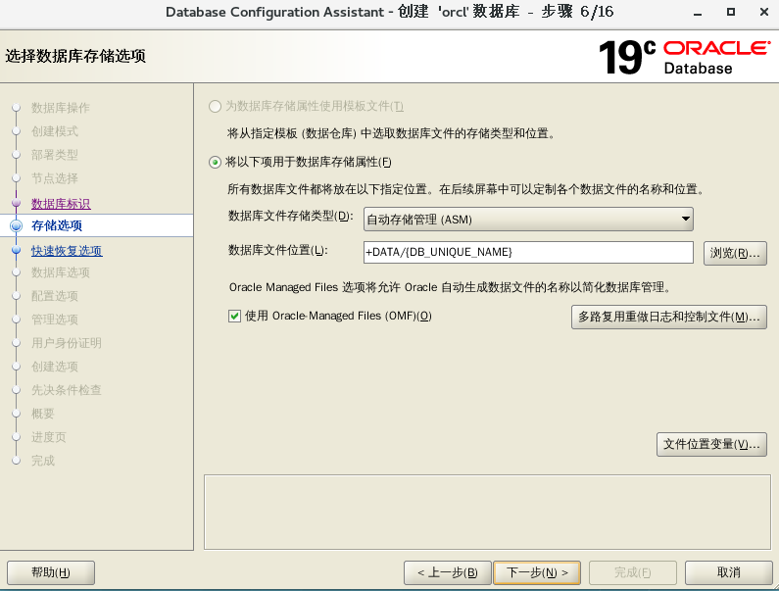Image resolution: width=779 pixels, height=591 pixels.
Task: Click the 数据库文件位置 text field
Action: point(529,252)
